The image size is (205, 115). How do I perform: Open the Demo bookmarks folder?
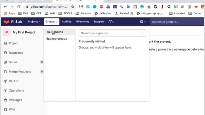194,13
